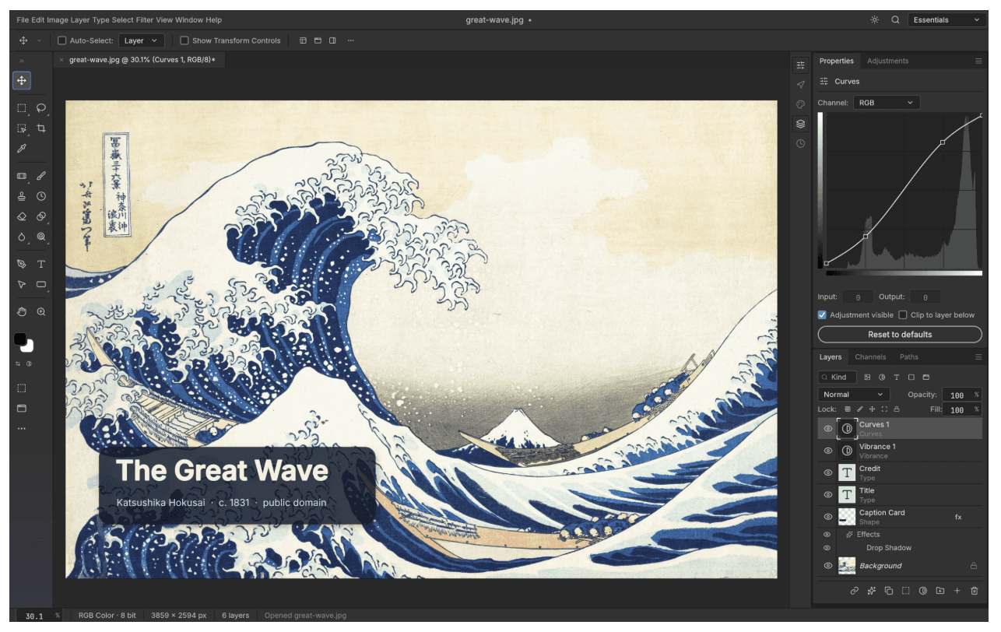Choose the Hand tool
This screenshot has height=632, width=1001.
pos(22,311)
